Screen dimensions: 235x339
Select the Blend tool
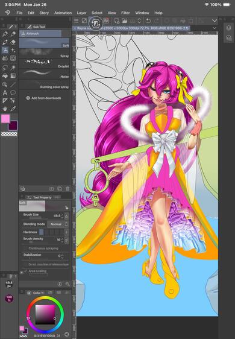click(x=5, y=58)
